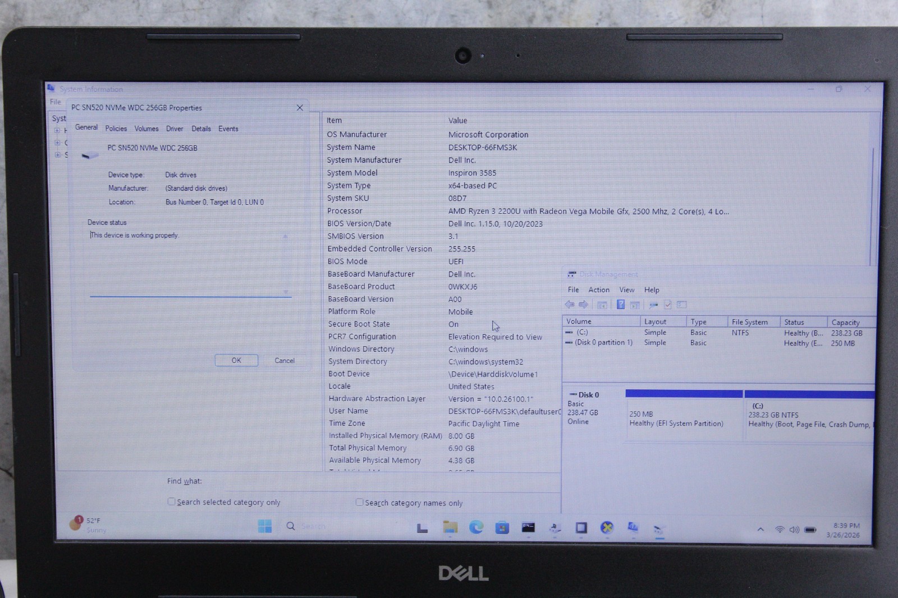898x598 pixels.
Task: Open the volume speaker tray icon
Action: tap(794, 530)
